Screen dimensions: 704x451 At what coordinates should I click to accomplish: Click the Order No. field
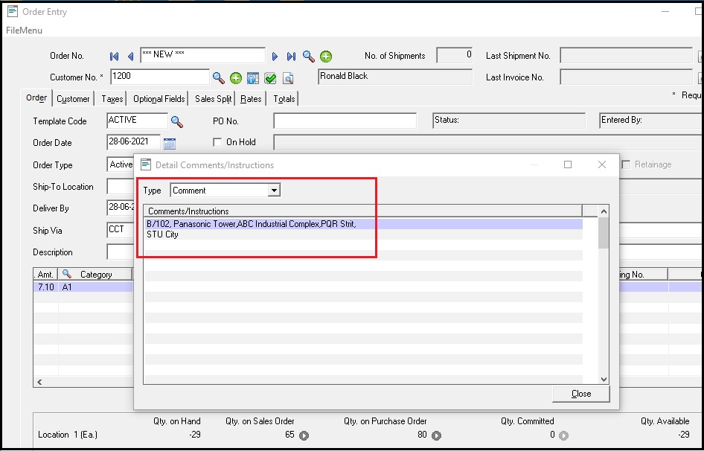click(202, 55)
